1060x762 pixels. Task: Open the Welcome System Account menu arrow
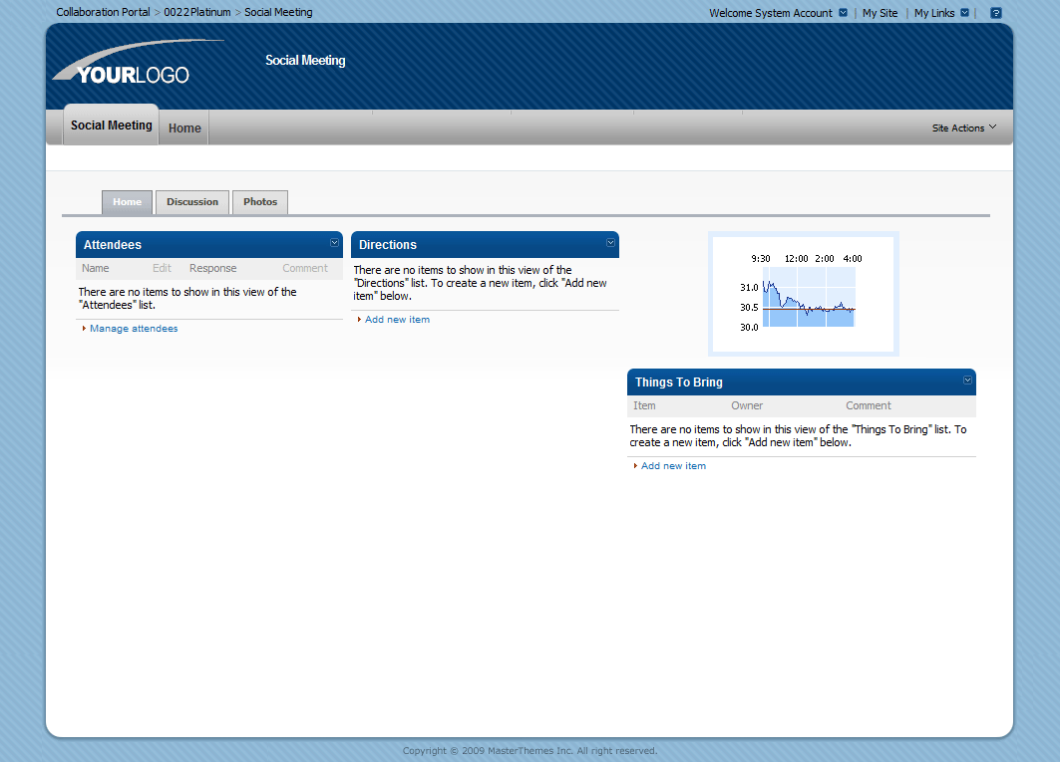[843, 12]
